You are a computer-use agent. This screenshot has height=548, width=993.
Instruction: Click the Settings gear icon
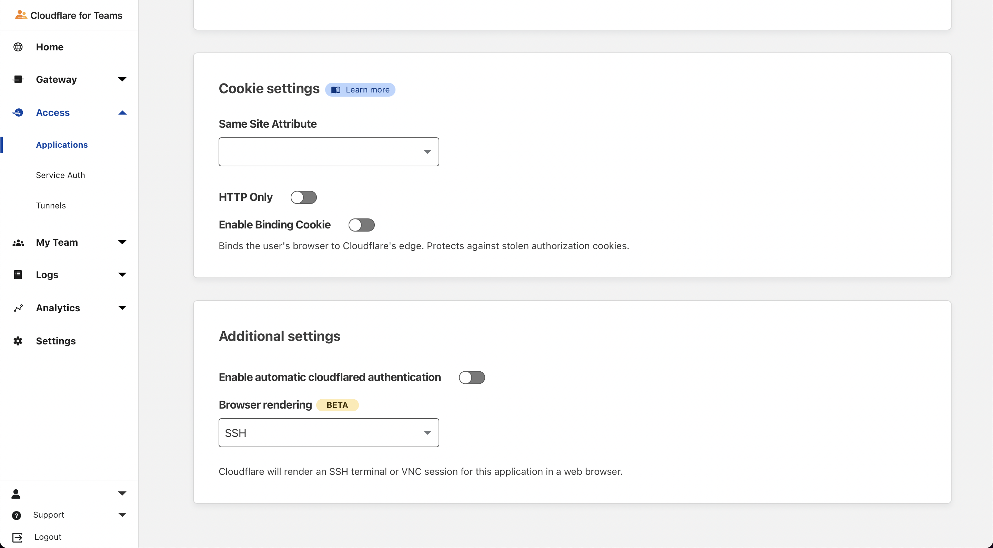coord(18,341)
